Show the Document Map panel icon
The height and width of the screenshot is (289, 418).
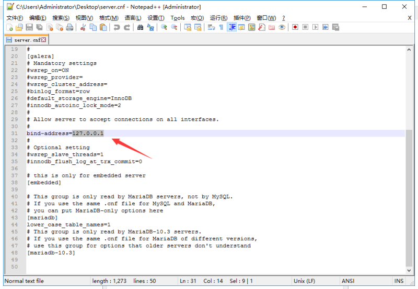tap(252, 27)
